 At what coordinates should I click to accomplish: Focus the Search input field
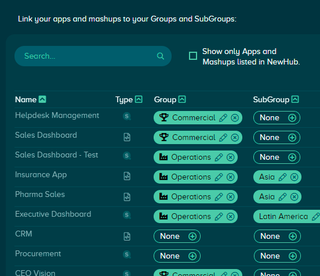(93, 56)
